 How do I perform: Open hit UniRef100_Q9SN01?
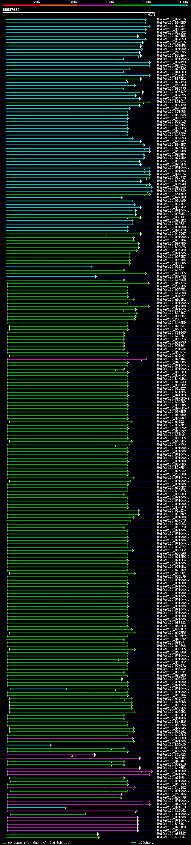171,29
